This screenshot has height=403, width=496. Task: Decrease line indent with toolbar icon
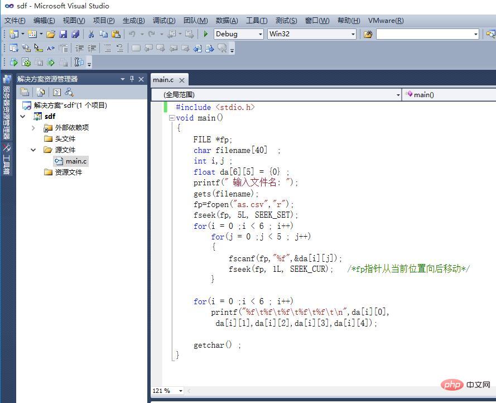point(79,48)
